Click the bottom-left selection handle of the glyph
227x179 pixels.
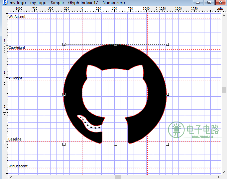64,144
